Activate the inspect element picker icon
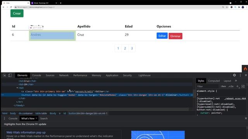Image resolution: width=248 pixels, height=139 pixels. pyautogui.click(x=4, y=75)
